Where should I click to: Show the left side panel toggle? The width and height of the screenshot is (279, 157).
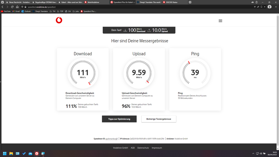pyautogui.click(x=1, y=82)
